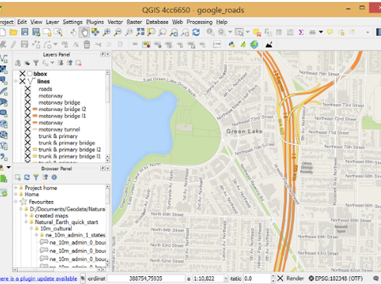
Task: Activate the Zoom Out magnifier tool
Action: pos(117,32)
